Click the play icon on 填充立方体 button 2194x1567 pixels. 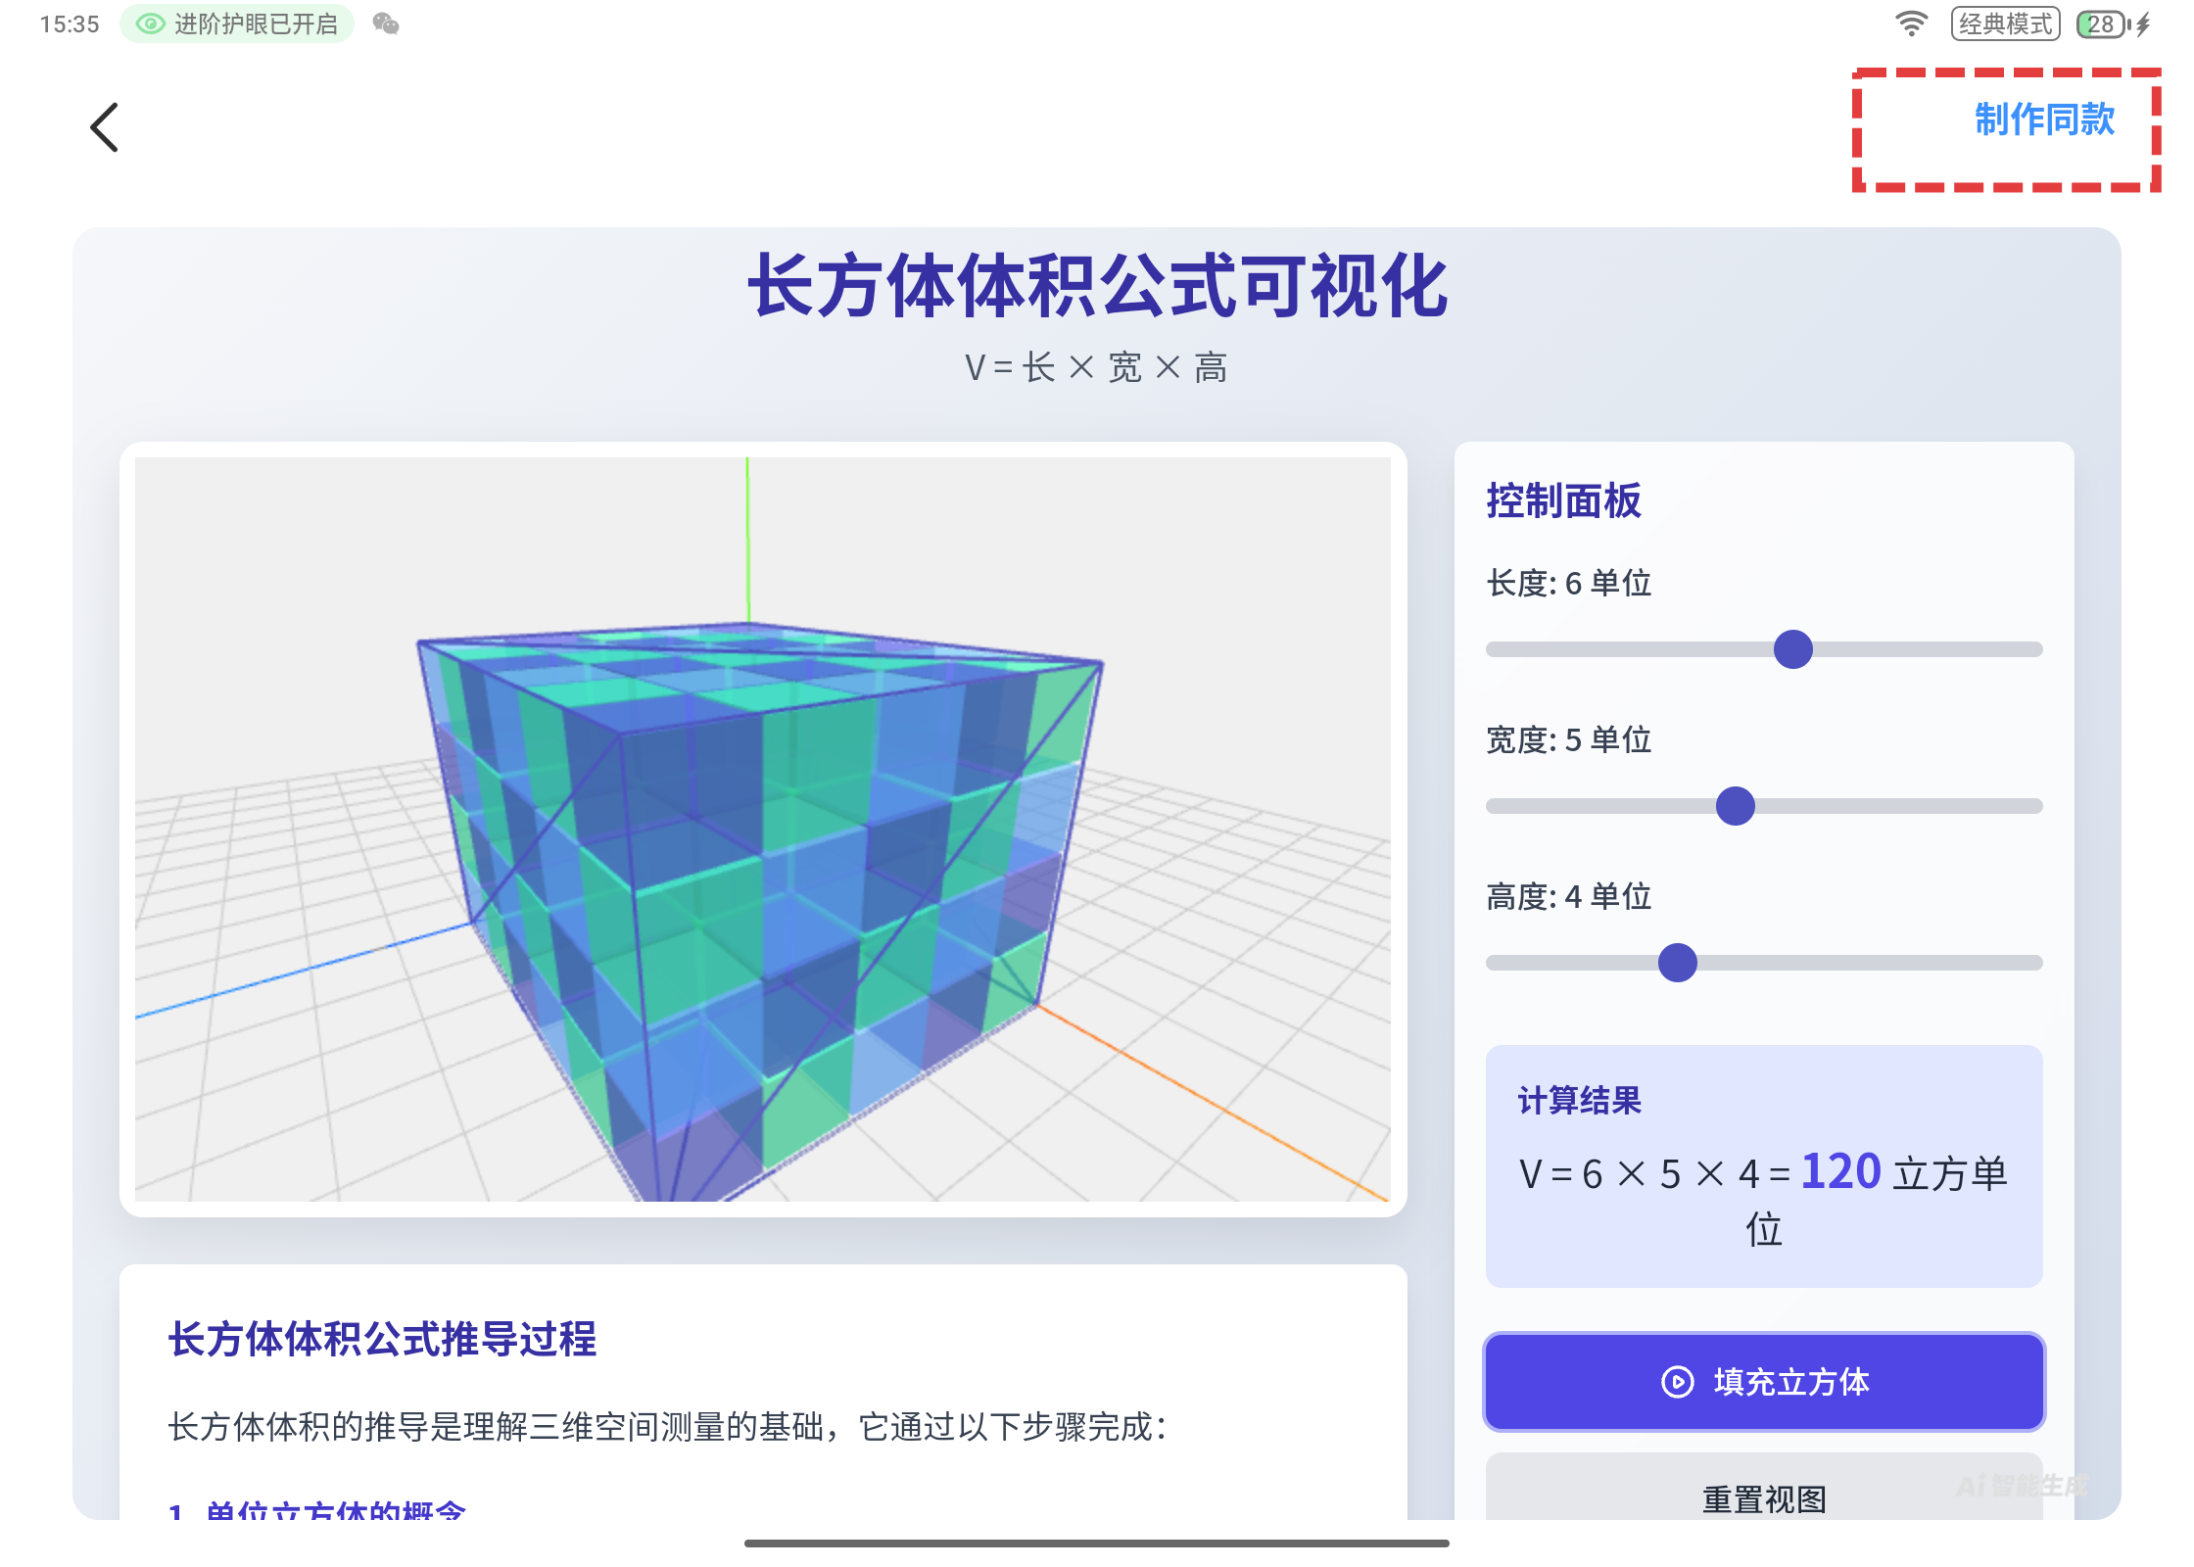(1677, 1382)
